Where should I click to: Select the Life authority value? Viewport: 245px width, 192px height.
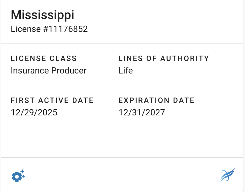pyautogui.click(x=126, y=71)
